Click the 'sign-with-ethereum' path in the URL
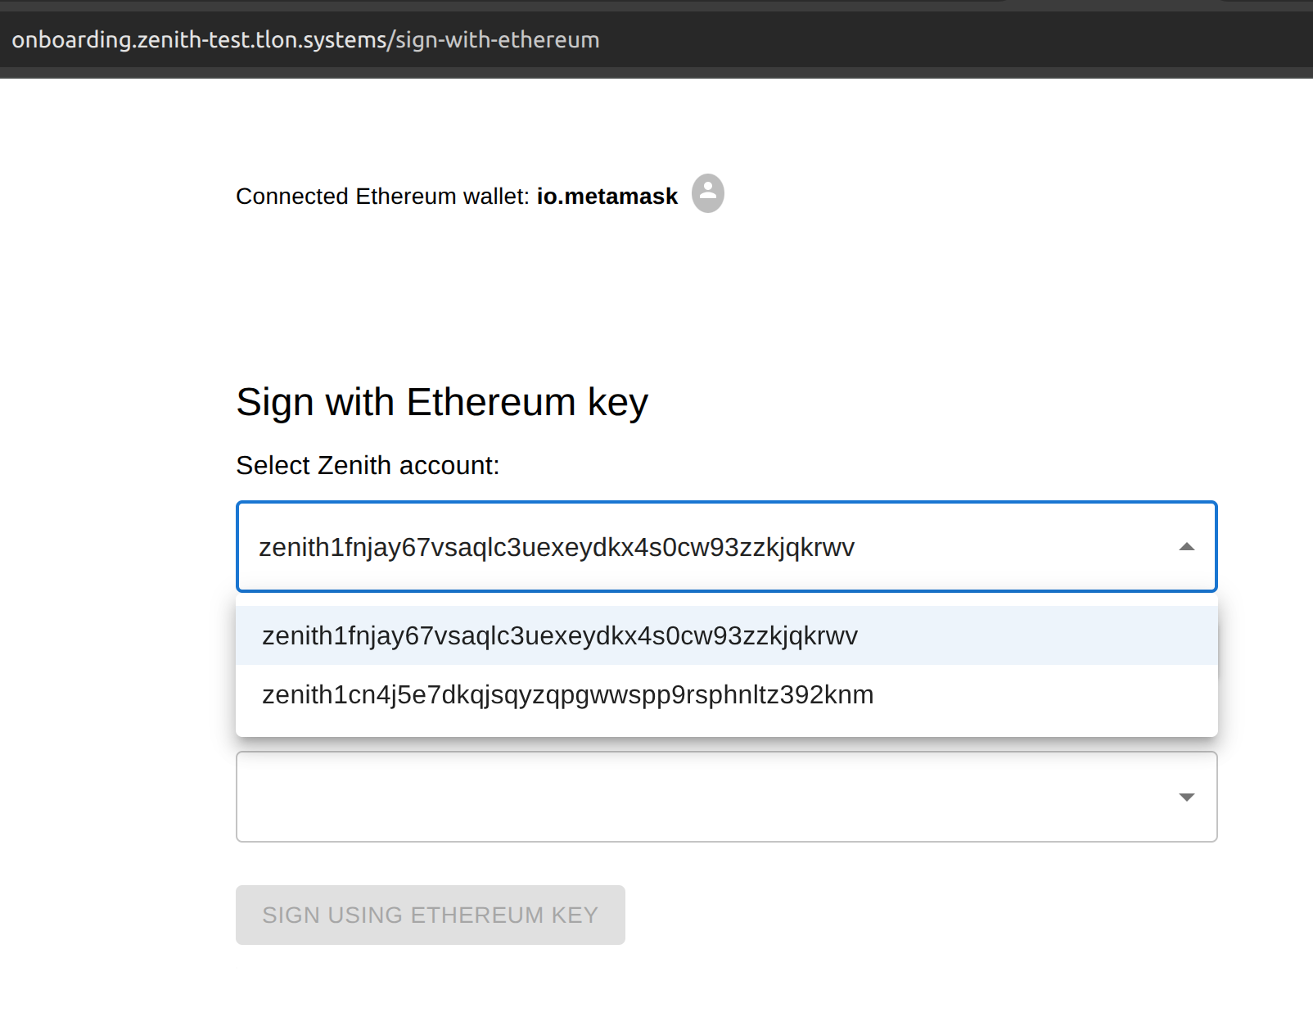 [x=498, y=39]
